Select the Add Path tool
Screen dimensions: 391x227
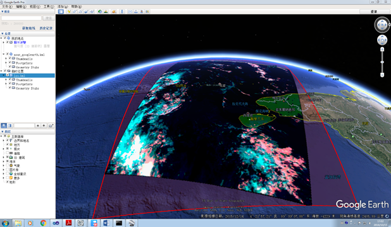coord(80,11)
